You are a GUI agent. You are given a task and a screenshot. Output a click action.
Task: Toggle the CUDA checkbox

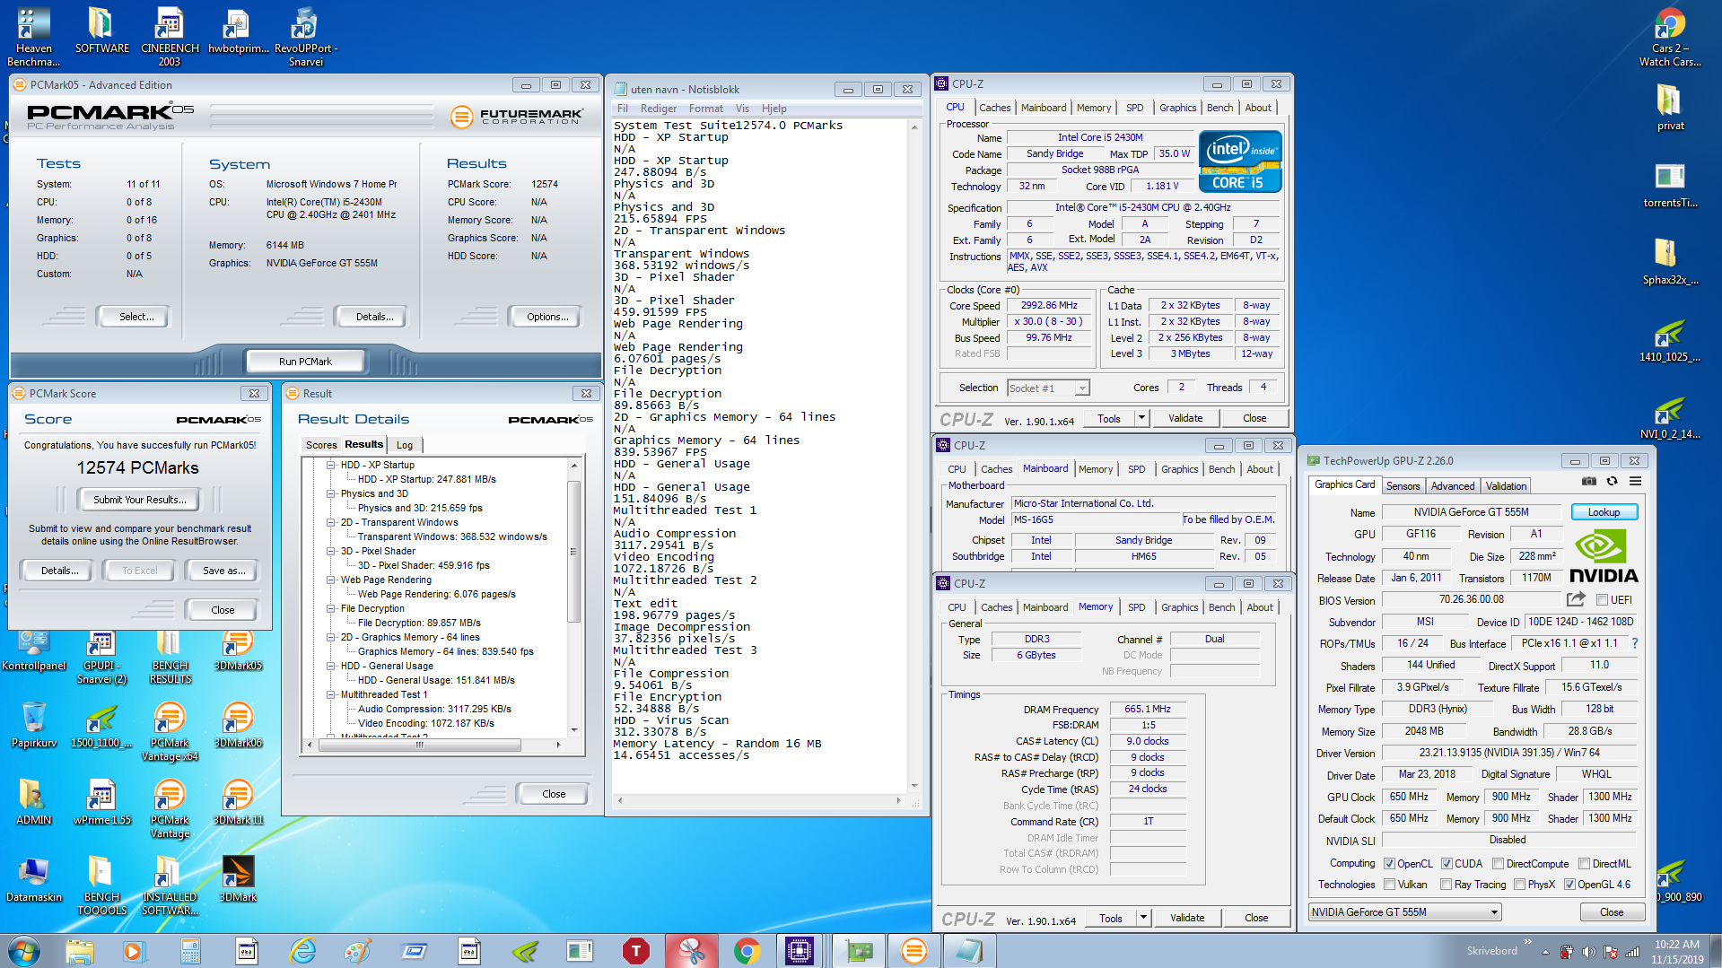[x=1447, y=864]
